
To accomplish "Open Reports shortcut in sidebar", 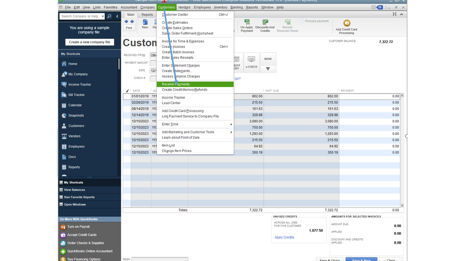I will pyautogui.click(x=74, y=168).
